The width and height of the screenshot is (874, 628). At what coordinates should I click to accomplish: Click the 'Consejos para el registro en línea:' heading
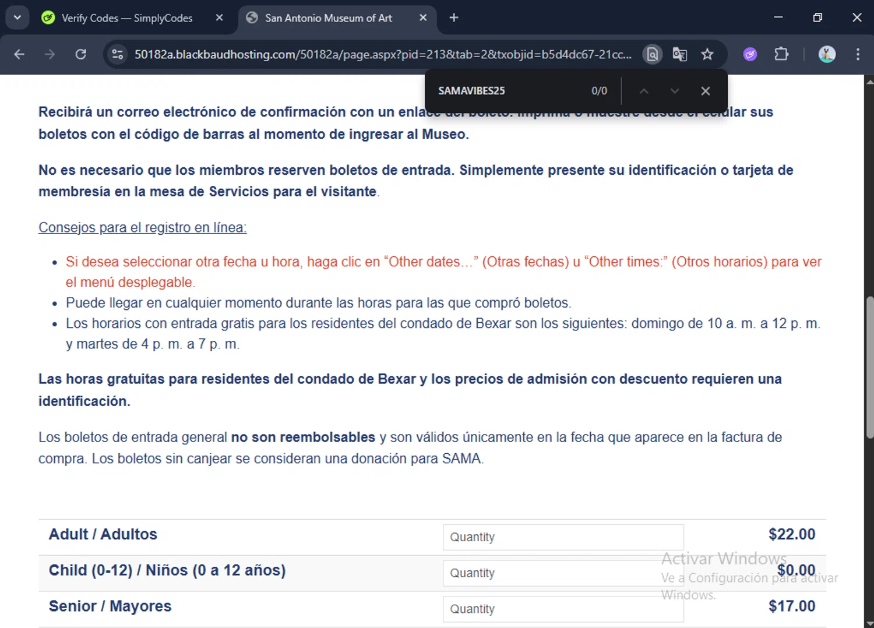[x=143, y=228]
